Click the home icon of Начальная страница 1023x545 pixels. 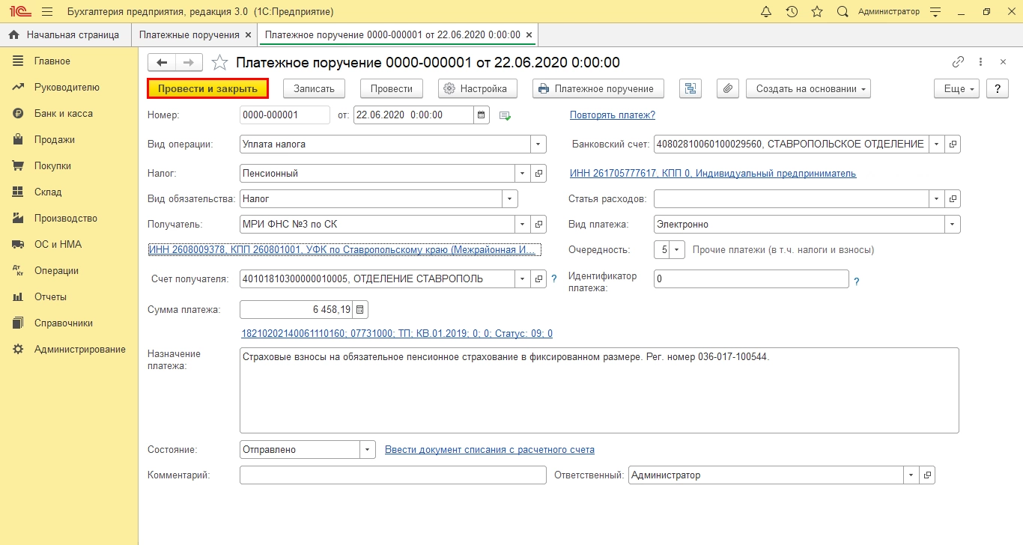click(x=13, y=34)
